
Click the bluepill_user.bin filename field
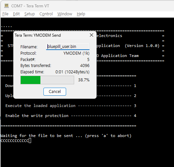coord(68,47)
